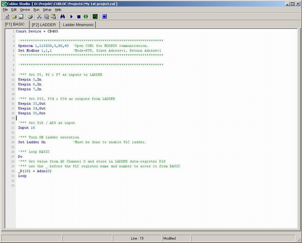Switch to the Ladder Mnemonic tab

pos(78,25)
